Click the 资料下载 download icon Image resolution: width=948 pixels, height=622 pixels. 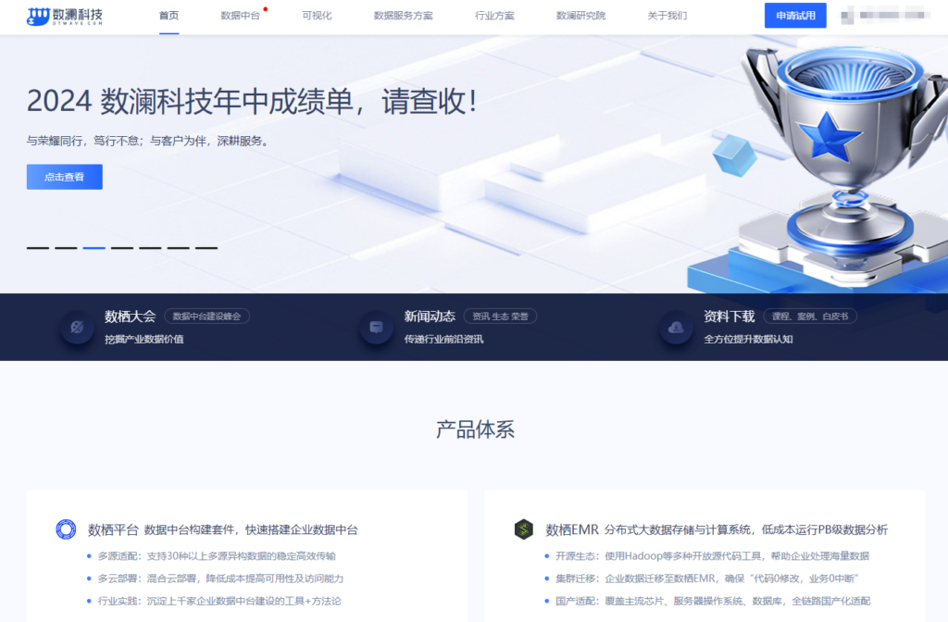676,327
